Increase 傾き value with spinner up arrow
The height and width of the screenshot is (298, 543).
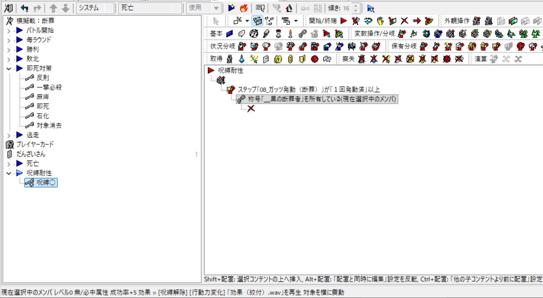355,6
